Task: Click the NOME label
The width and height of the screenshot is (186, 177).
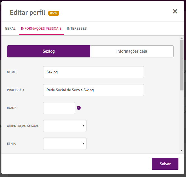Action: coord(12,72)
